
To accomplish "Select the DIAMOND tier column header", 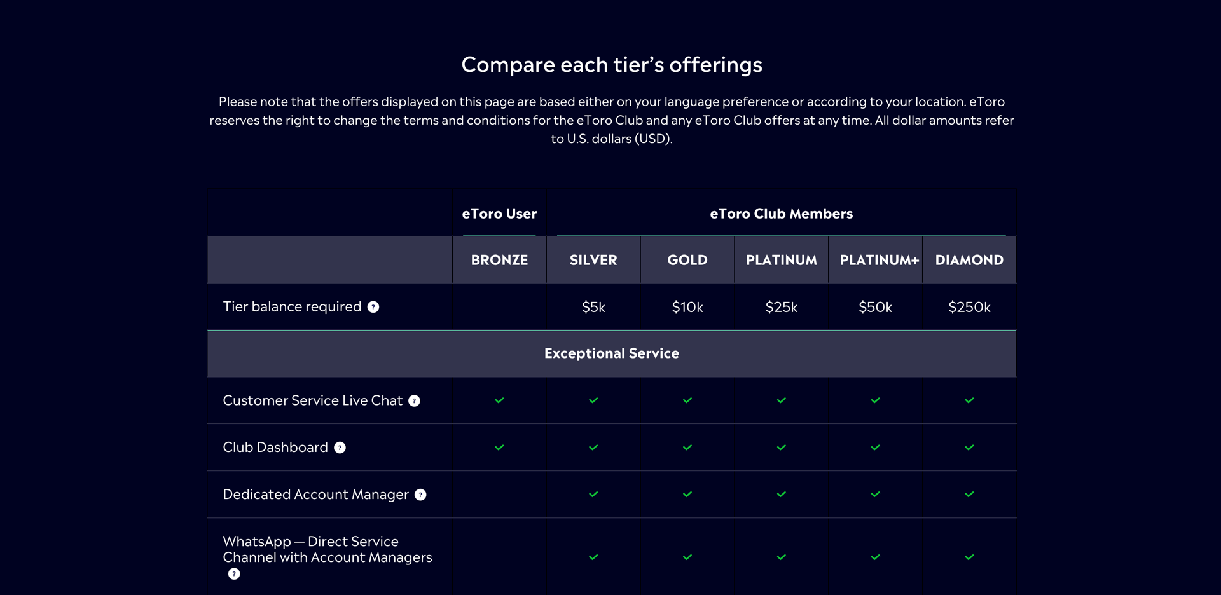I will tap(969, 260).
